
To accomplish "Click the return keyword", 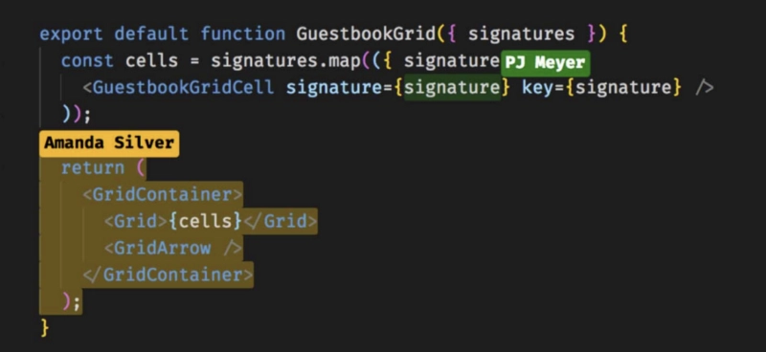I will pos(93,168).
